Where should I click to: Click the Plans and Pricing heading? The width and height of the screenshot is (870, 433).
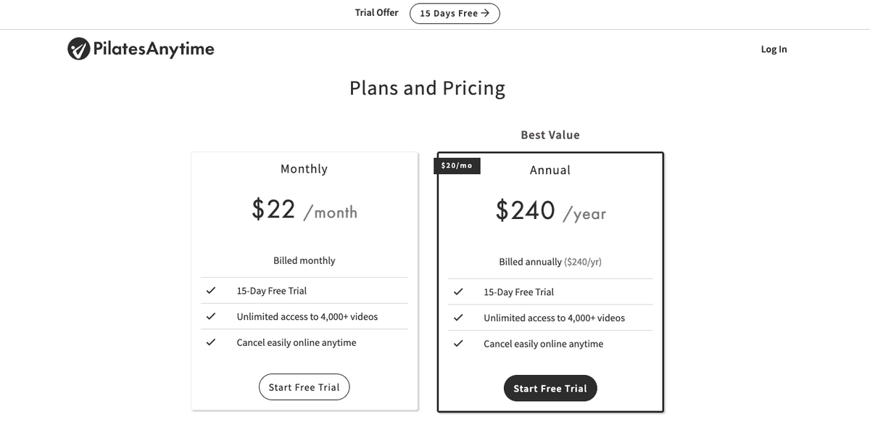427,87
